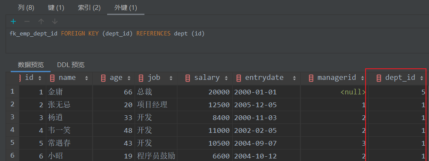This screenshot has height=161, width=429.
Task: Click the salary cell 20000
Action: [204, 92]
